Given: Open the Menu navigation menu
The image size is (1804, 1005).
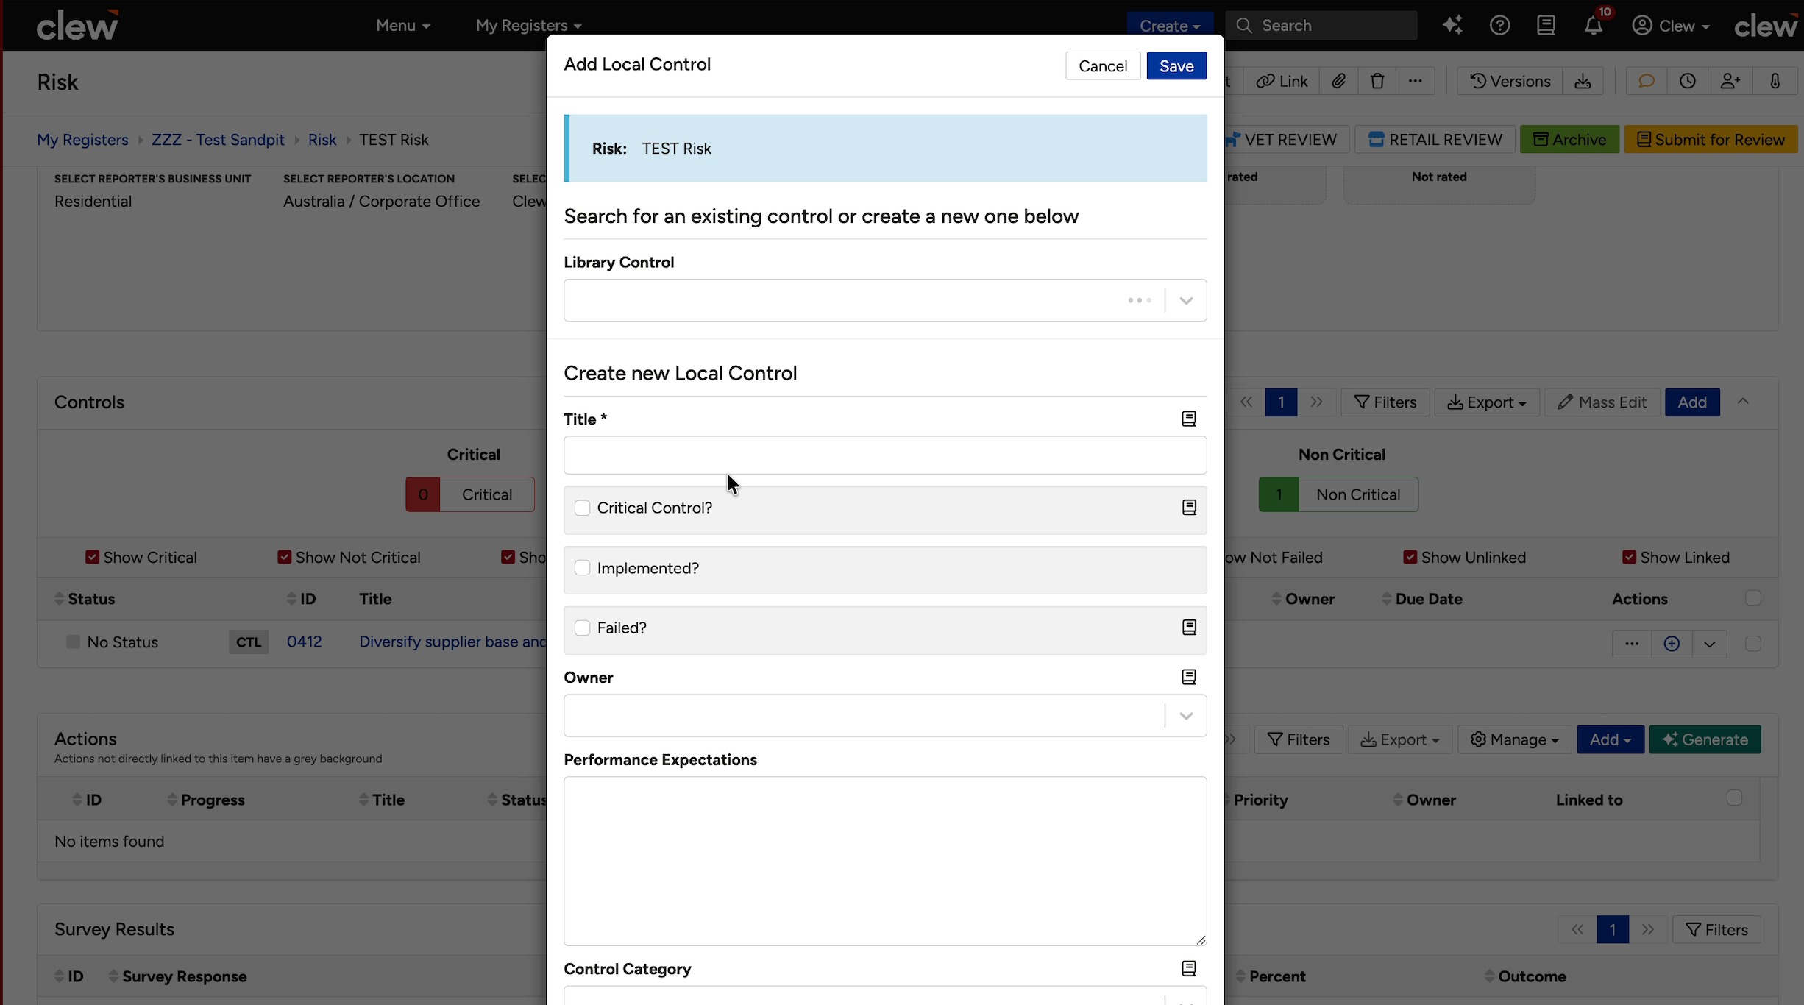Looking at the screenshot, I should (402, 26).
